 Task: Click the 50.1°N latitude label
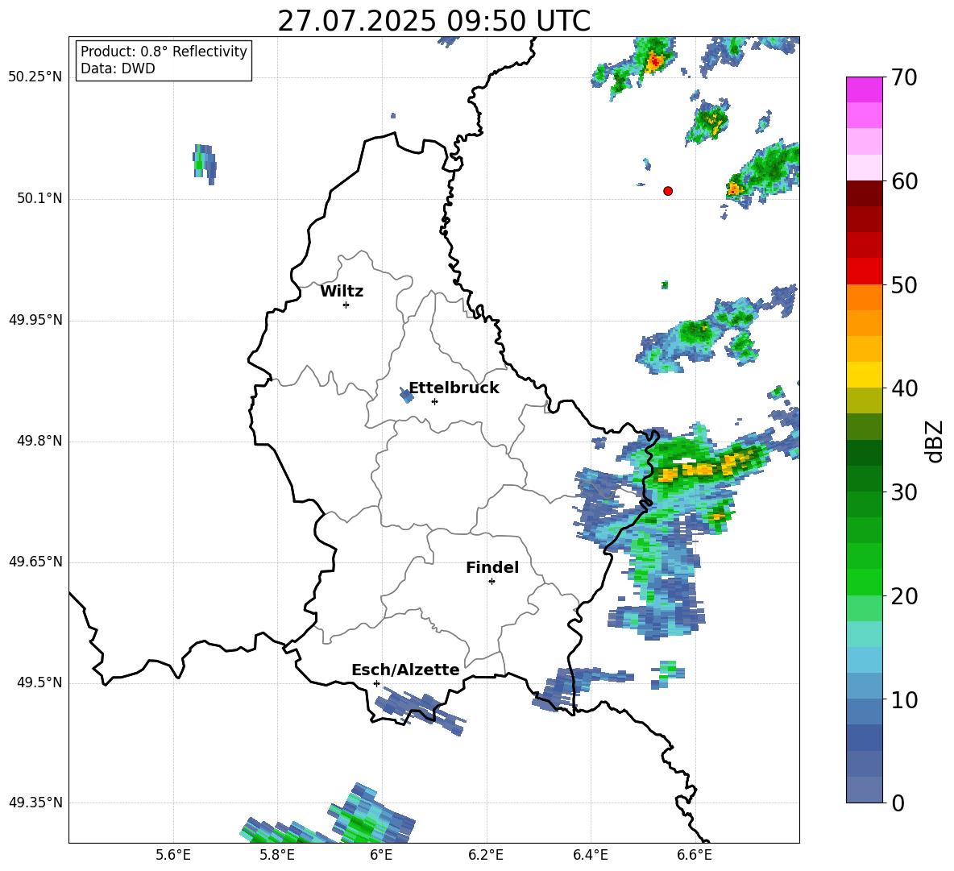click(39, 199)
